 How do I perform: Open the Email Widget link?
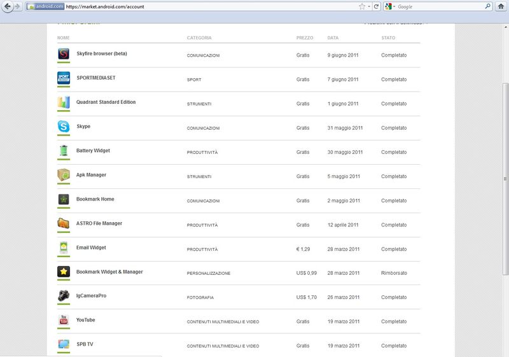click(x=91, y=248)
